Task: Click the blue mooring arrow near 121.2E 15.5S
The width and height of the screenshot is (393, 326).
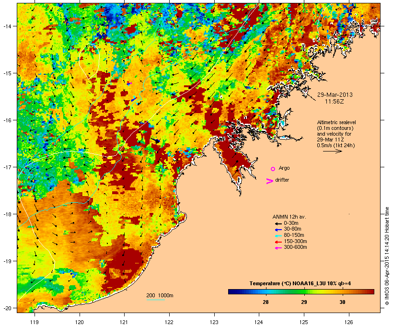Action: click(x=134, y=99)
